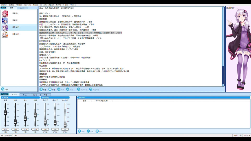Viewport: 251px width, 141px height.
Task: Select the マスター tuning tab
Action: click(14, 95)
